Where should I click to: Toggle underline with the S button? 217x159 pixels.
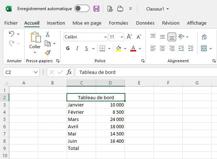pyautogui.click(x=87, y=48)
